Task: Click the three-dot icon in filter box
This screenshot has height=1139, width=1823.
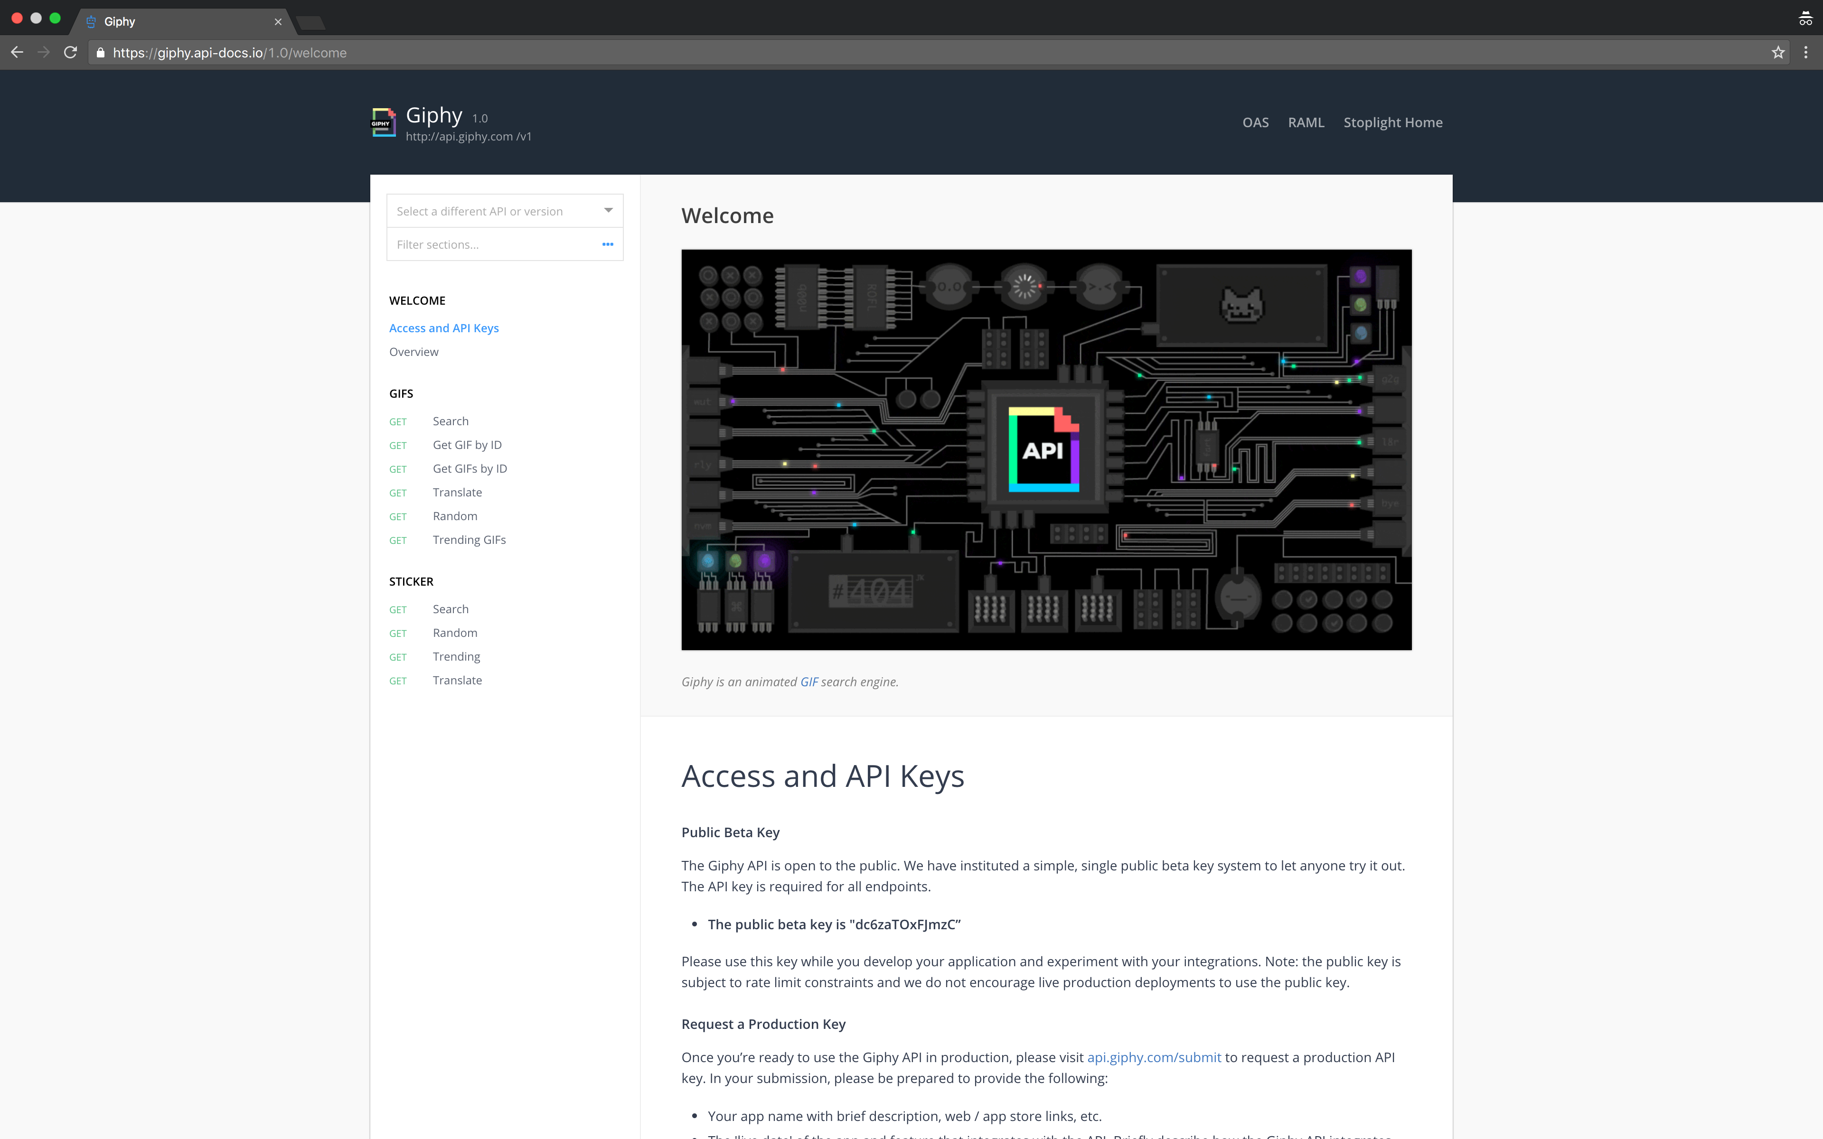Action: click(x=607, y=244)
